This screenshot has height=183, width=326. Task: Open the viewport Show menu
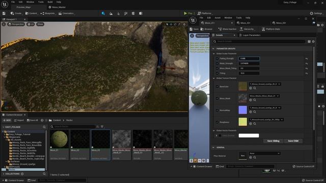point(40,24)
